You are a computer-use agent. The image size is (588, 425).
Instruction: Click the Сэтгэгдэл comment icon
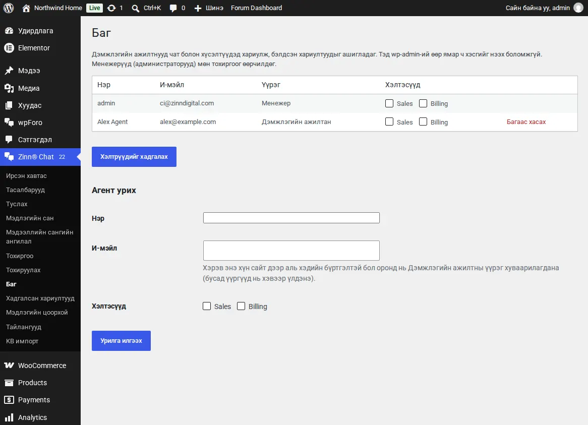[x=9, y=140]
